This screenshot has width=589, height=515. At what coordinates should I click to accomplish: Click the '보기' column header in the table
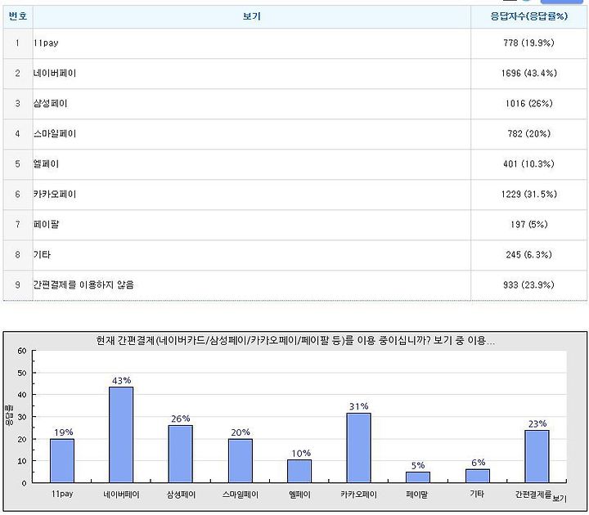(252, 16)
